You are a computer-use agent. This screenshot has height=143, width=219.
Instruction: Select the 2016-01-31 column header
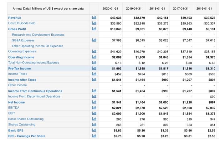point(204,9)
